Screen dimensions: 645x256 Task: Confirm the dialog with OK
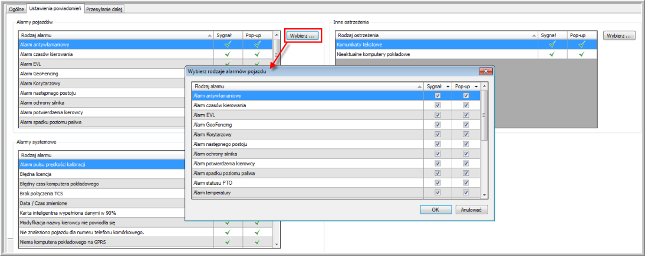tap(435, 210)
